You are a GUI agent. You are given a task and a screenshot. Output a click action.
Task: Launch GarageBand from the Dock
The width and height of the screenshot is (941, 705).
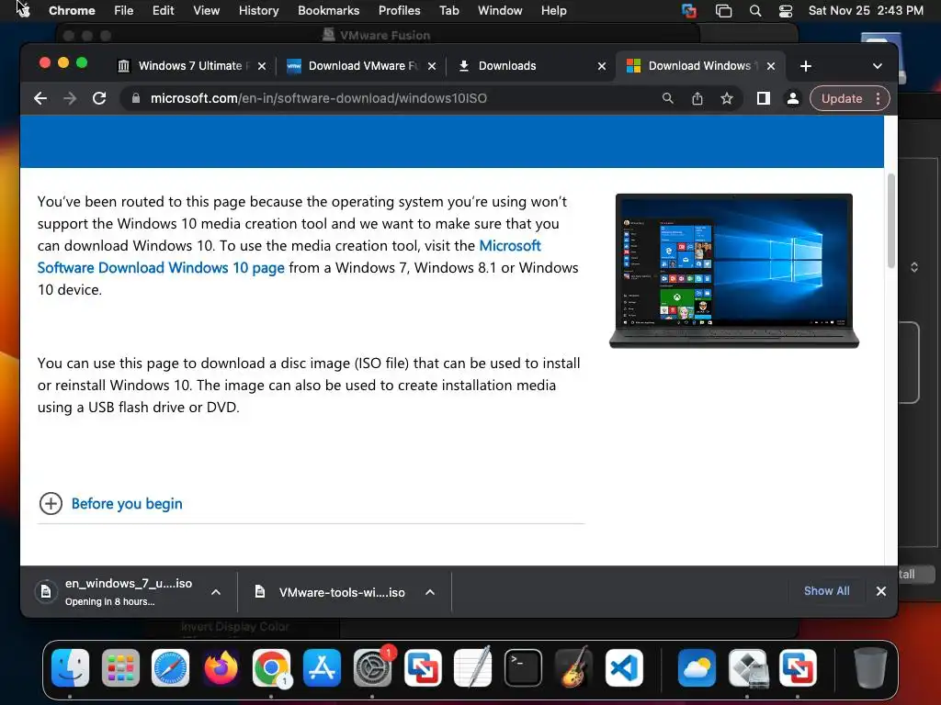click(573, 667)
